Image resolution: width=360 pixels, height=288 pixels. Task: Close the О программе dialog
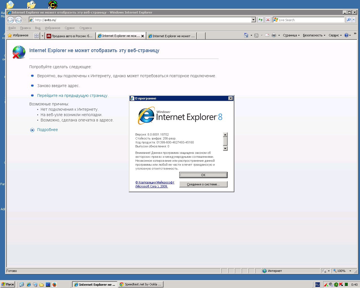231,98
